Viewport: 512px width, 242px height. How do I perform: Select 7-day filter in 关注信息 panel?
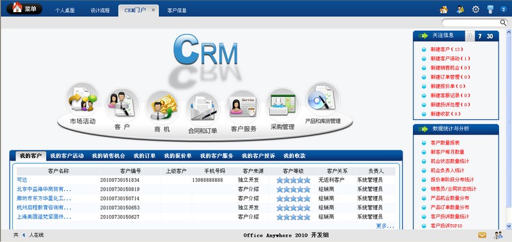point(479,36)
